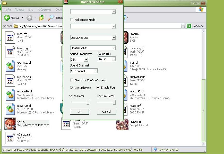This screenshot has width=224, height=154.
Task: Click the Explorer vertical scrollbar up arrow
Action: coord(204,31)
